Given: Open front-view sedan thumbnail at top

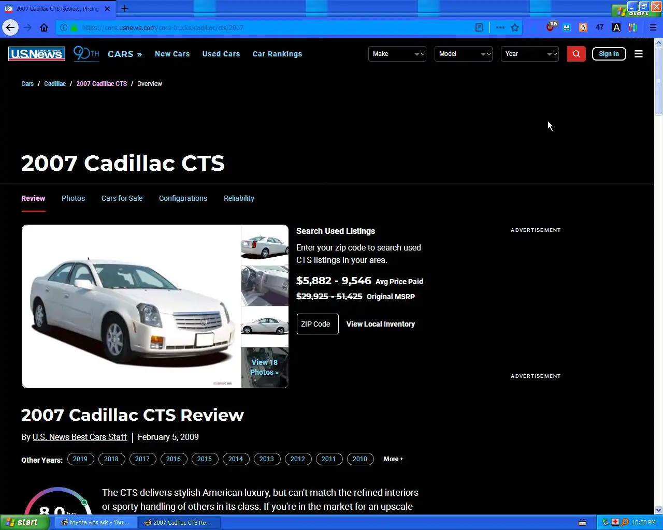Looking at the screenshot, I should pyautogui.click(x=265, y=245).
